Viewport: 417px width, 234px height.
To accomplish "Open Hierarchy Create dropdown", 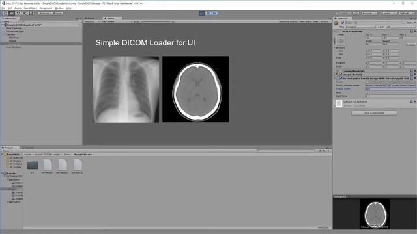I will click(7, 21).
